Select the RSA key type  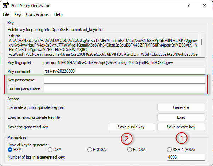pos(10,150)
